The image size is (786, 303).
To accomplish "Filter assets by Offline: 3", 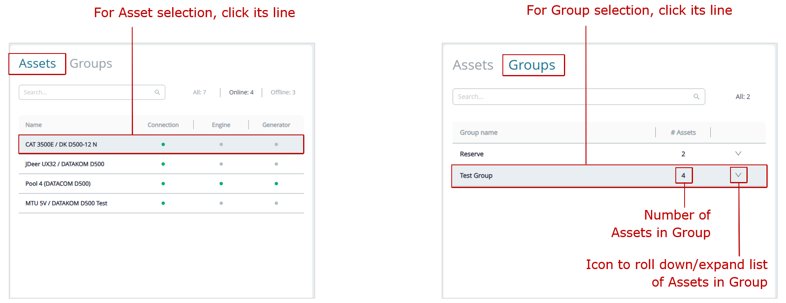I will click(x=283, y=92).
